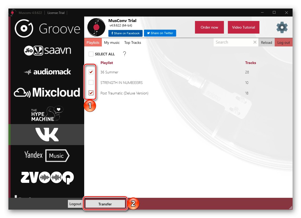Uncheck the 36 Summer playlist checkbox
Image resolution: width=301 pixels, height=218 pixels.
(x=91, y=72)
